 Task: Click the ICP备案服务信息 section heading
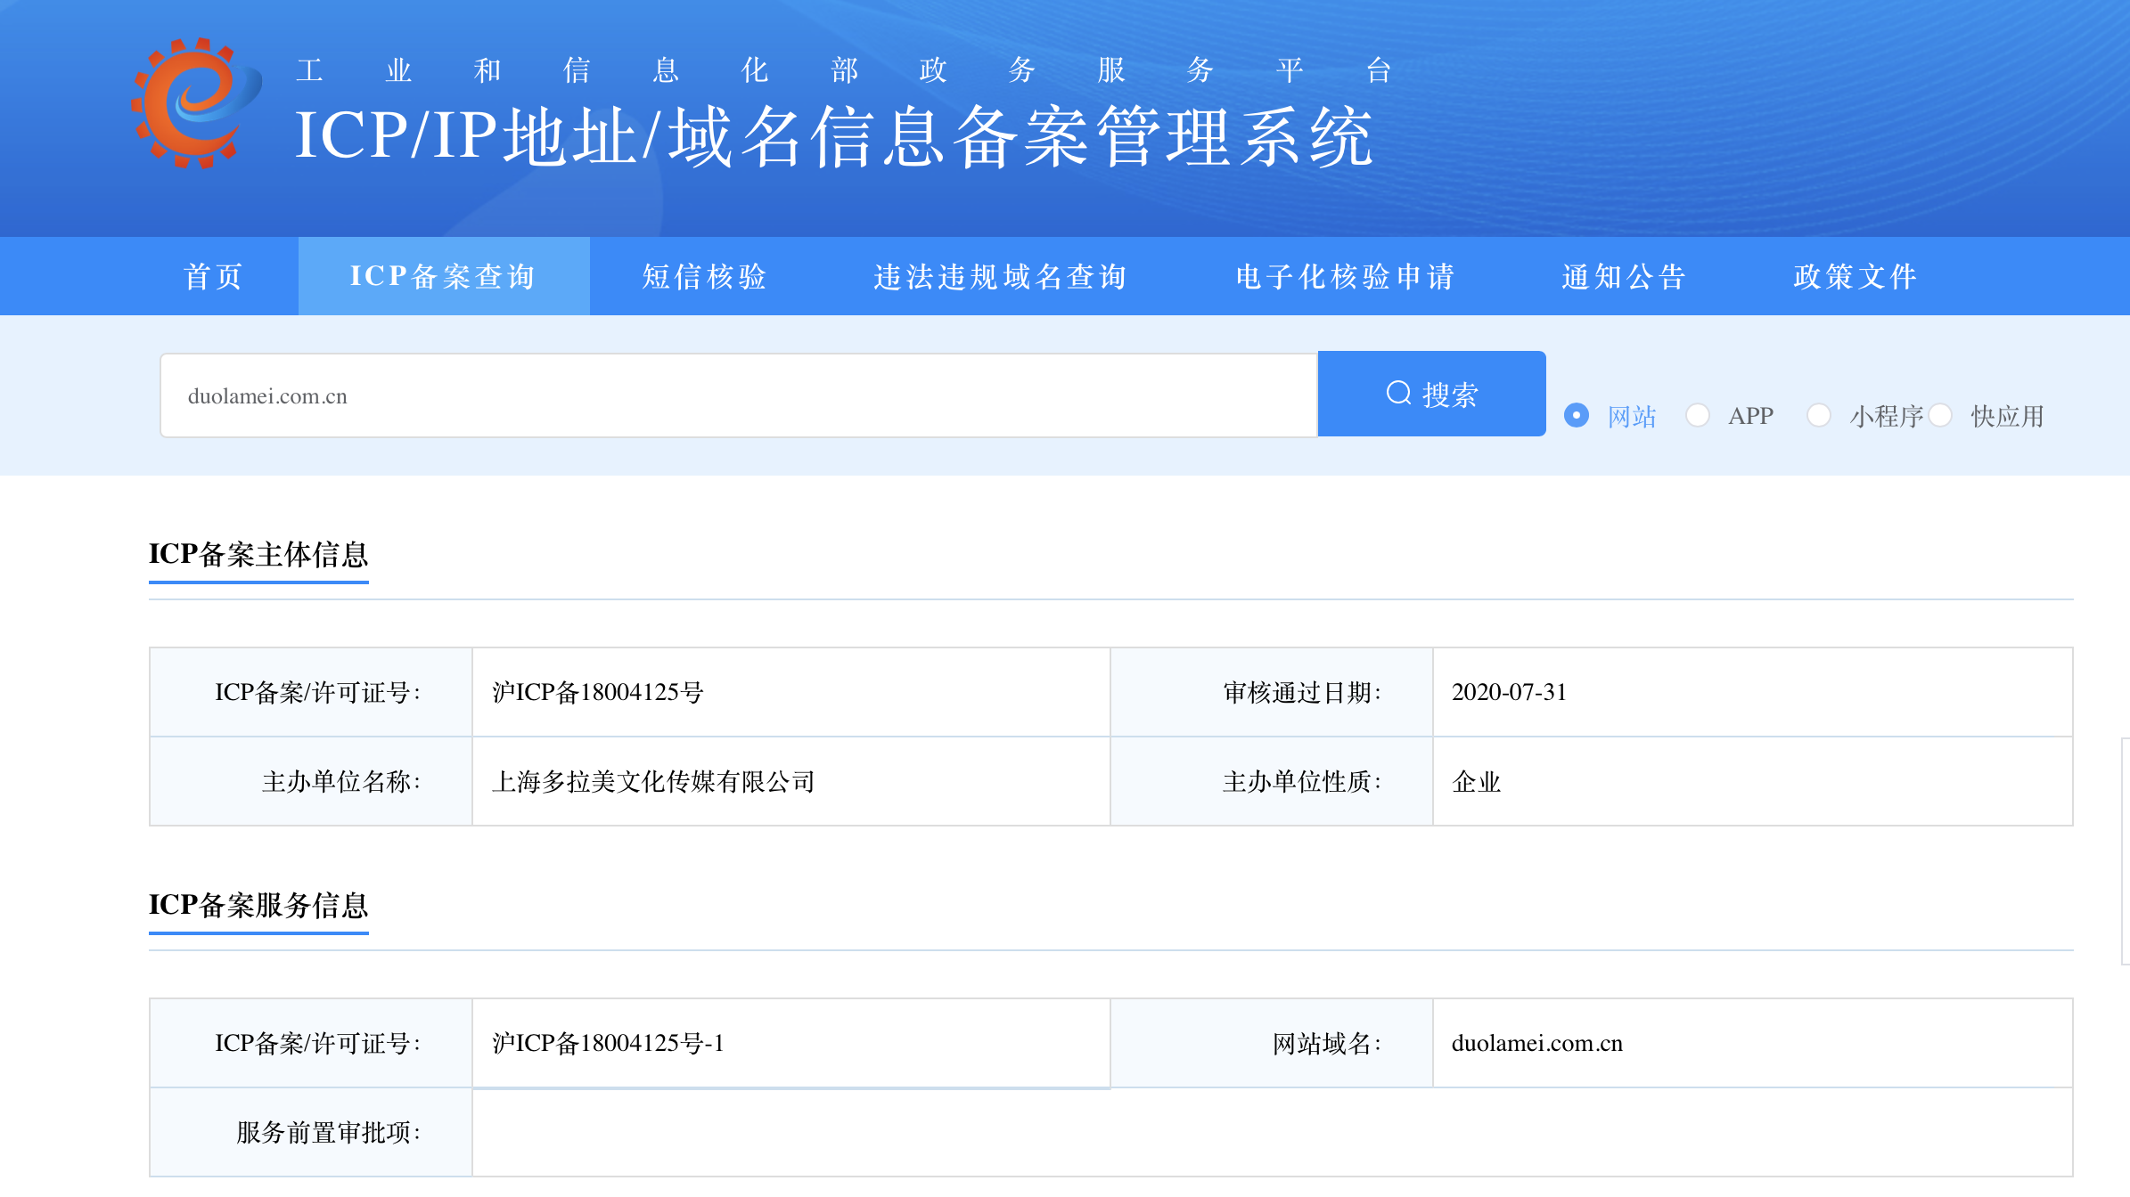click(x=258, y=906)
